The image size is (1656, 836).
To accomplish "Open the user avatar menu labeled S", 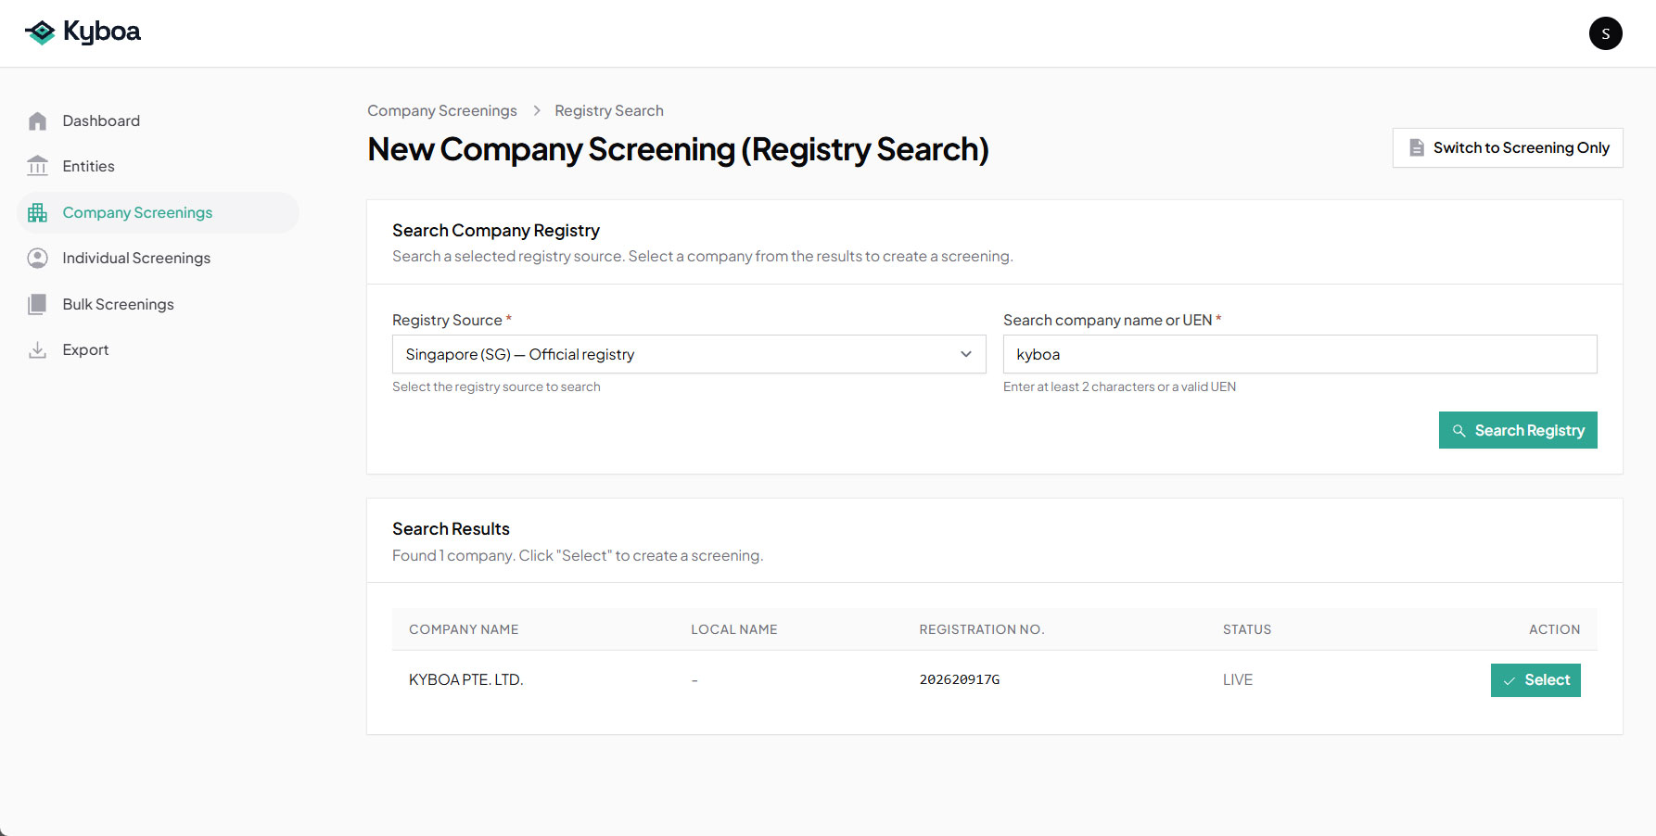I will click(1605, 33).
